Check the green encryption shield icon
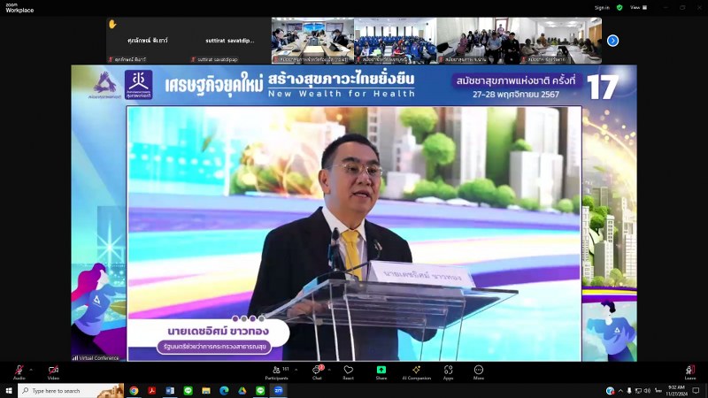Image resolution: width=708 pixels, height=398 pixels. click(619, 8)
